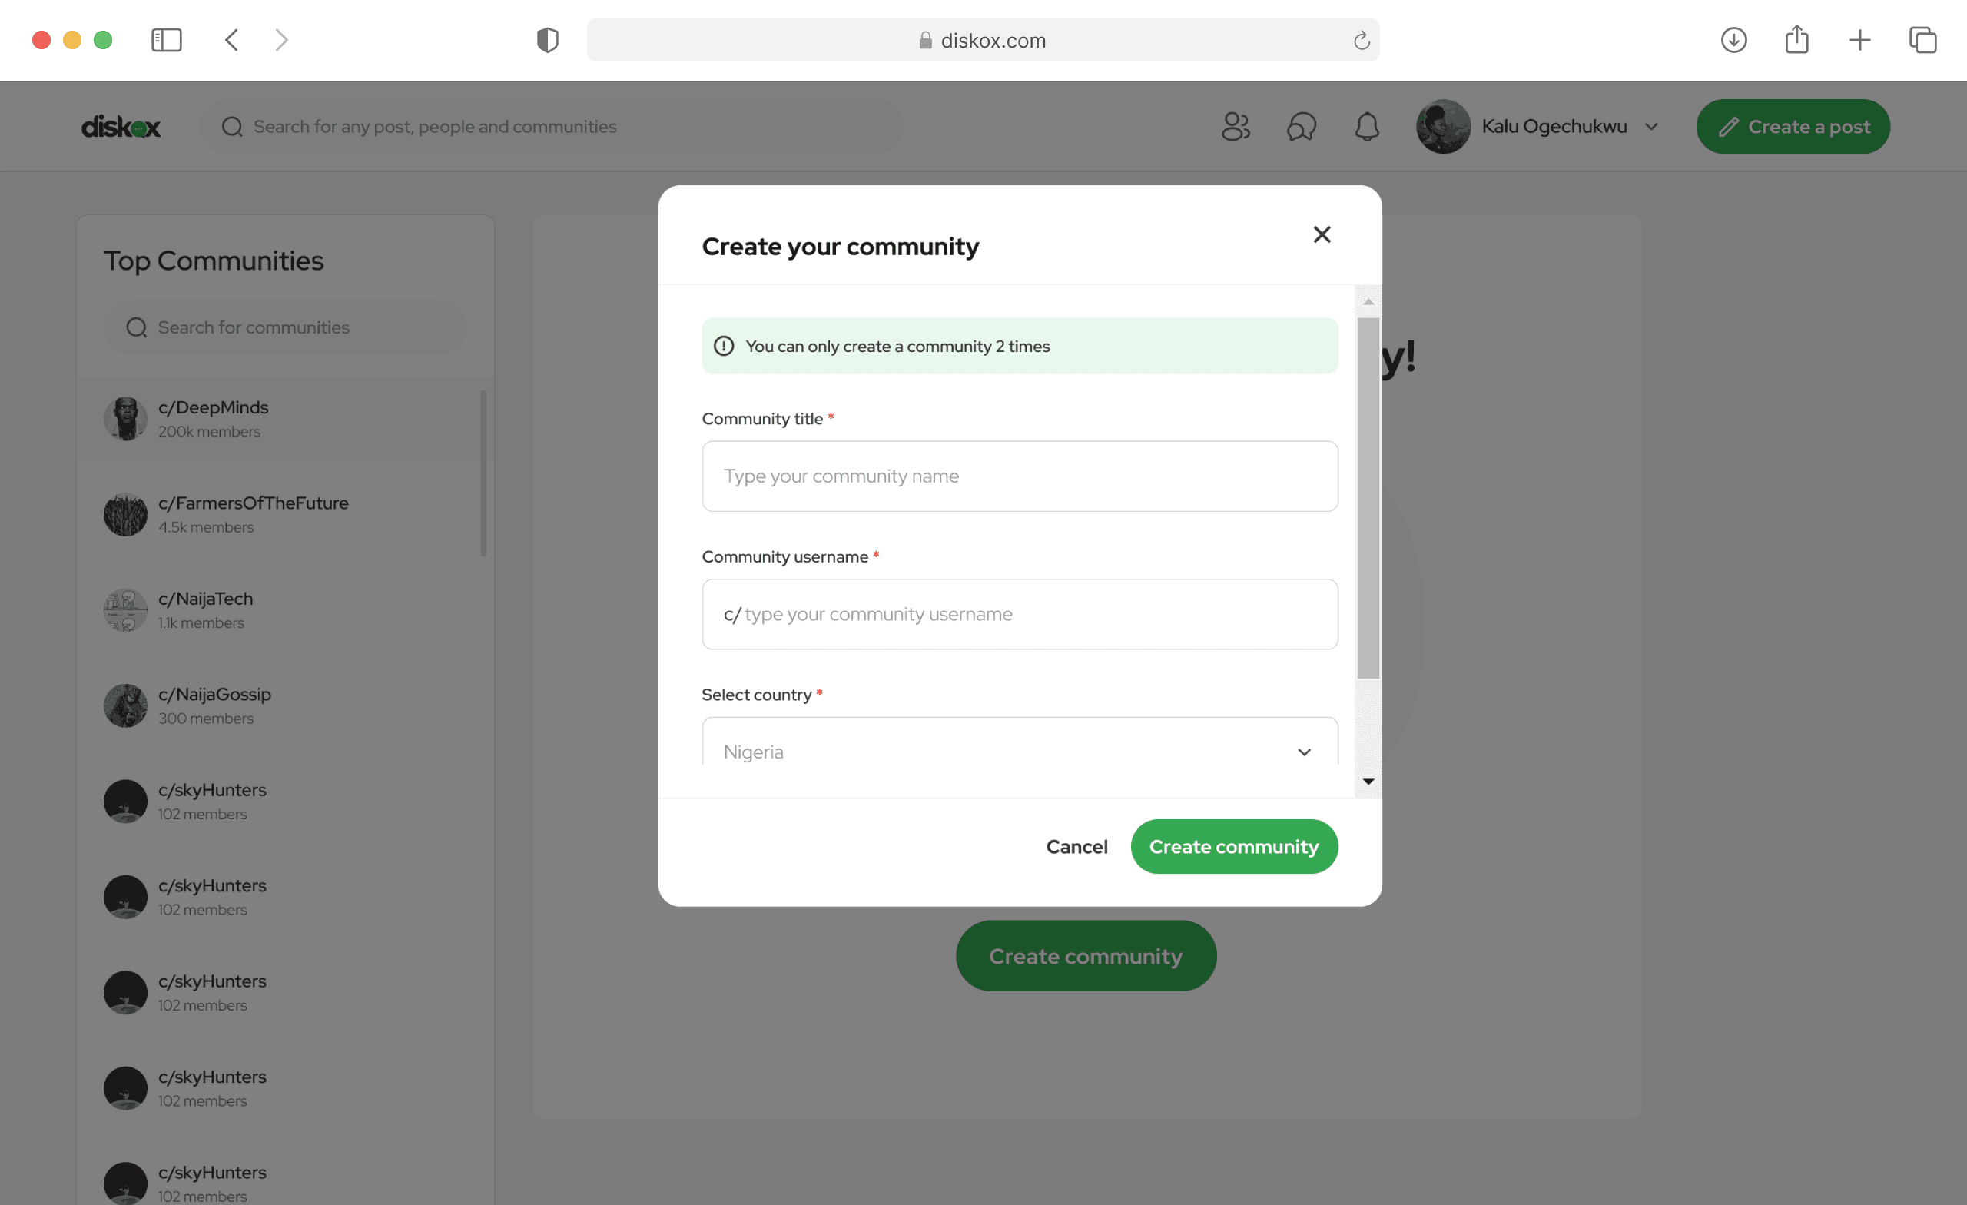Image resolution: width=1967 pixels, height=1205 pixels.
Task: Click the privacy shield icon
Action: point(548,40)
